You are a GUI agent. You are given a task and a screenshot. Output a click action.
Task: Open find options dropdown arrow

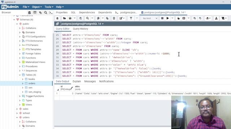pos(92,18)
